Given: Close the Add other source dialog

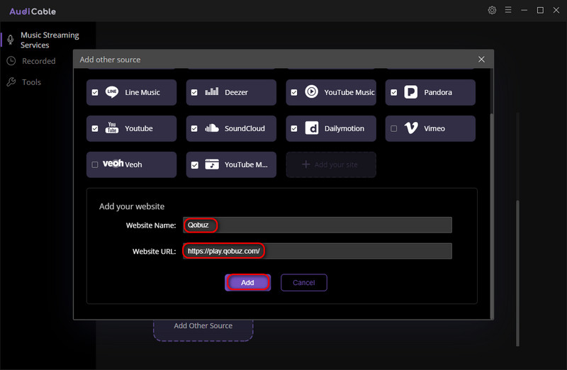Looking at the screenshot, I should click(481, 60).
